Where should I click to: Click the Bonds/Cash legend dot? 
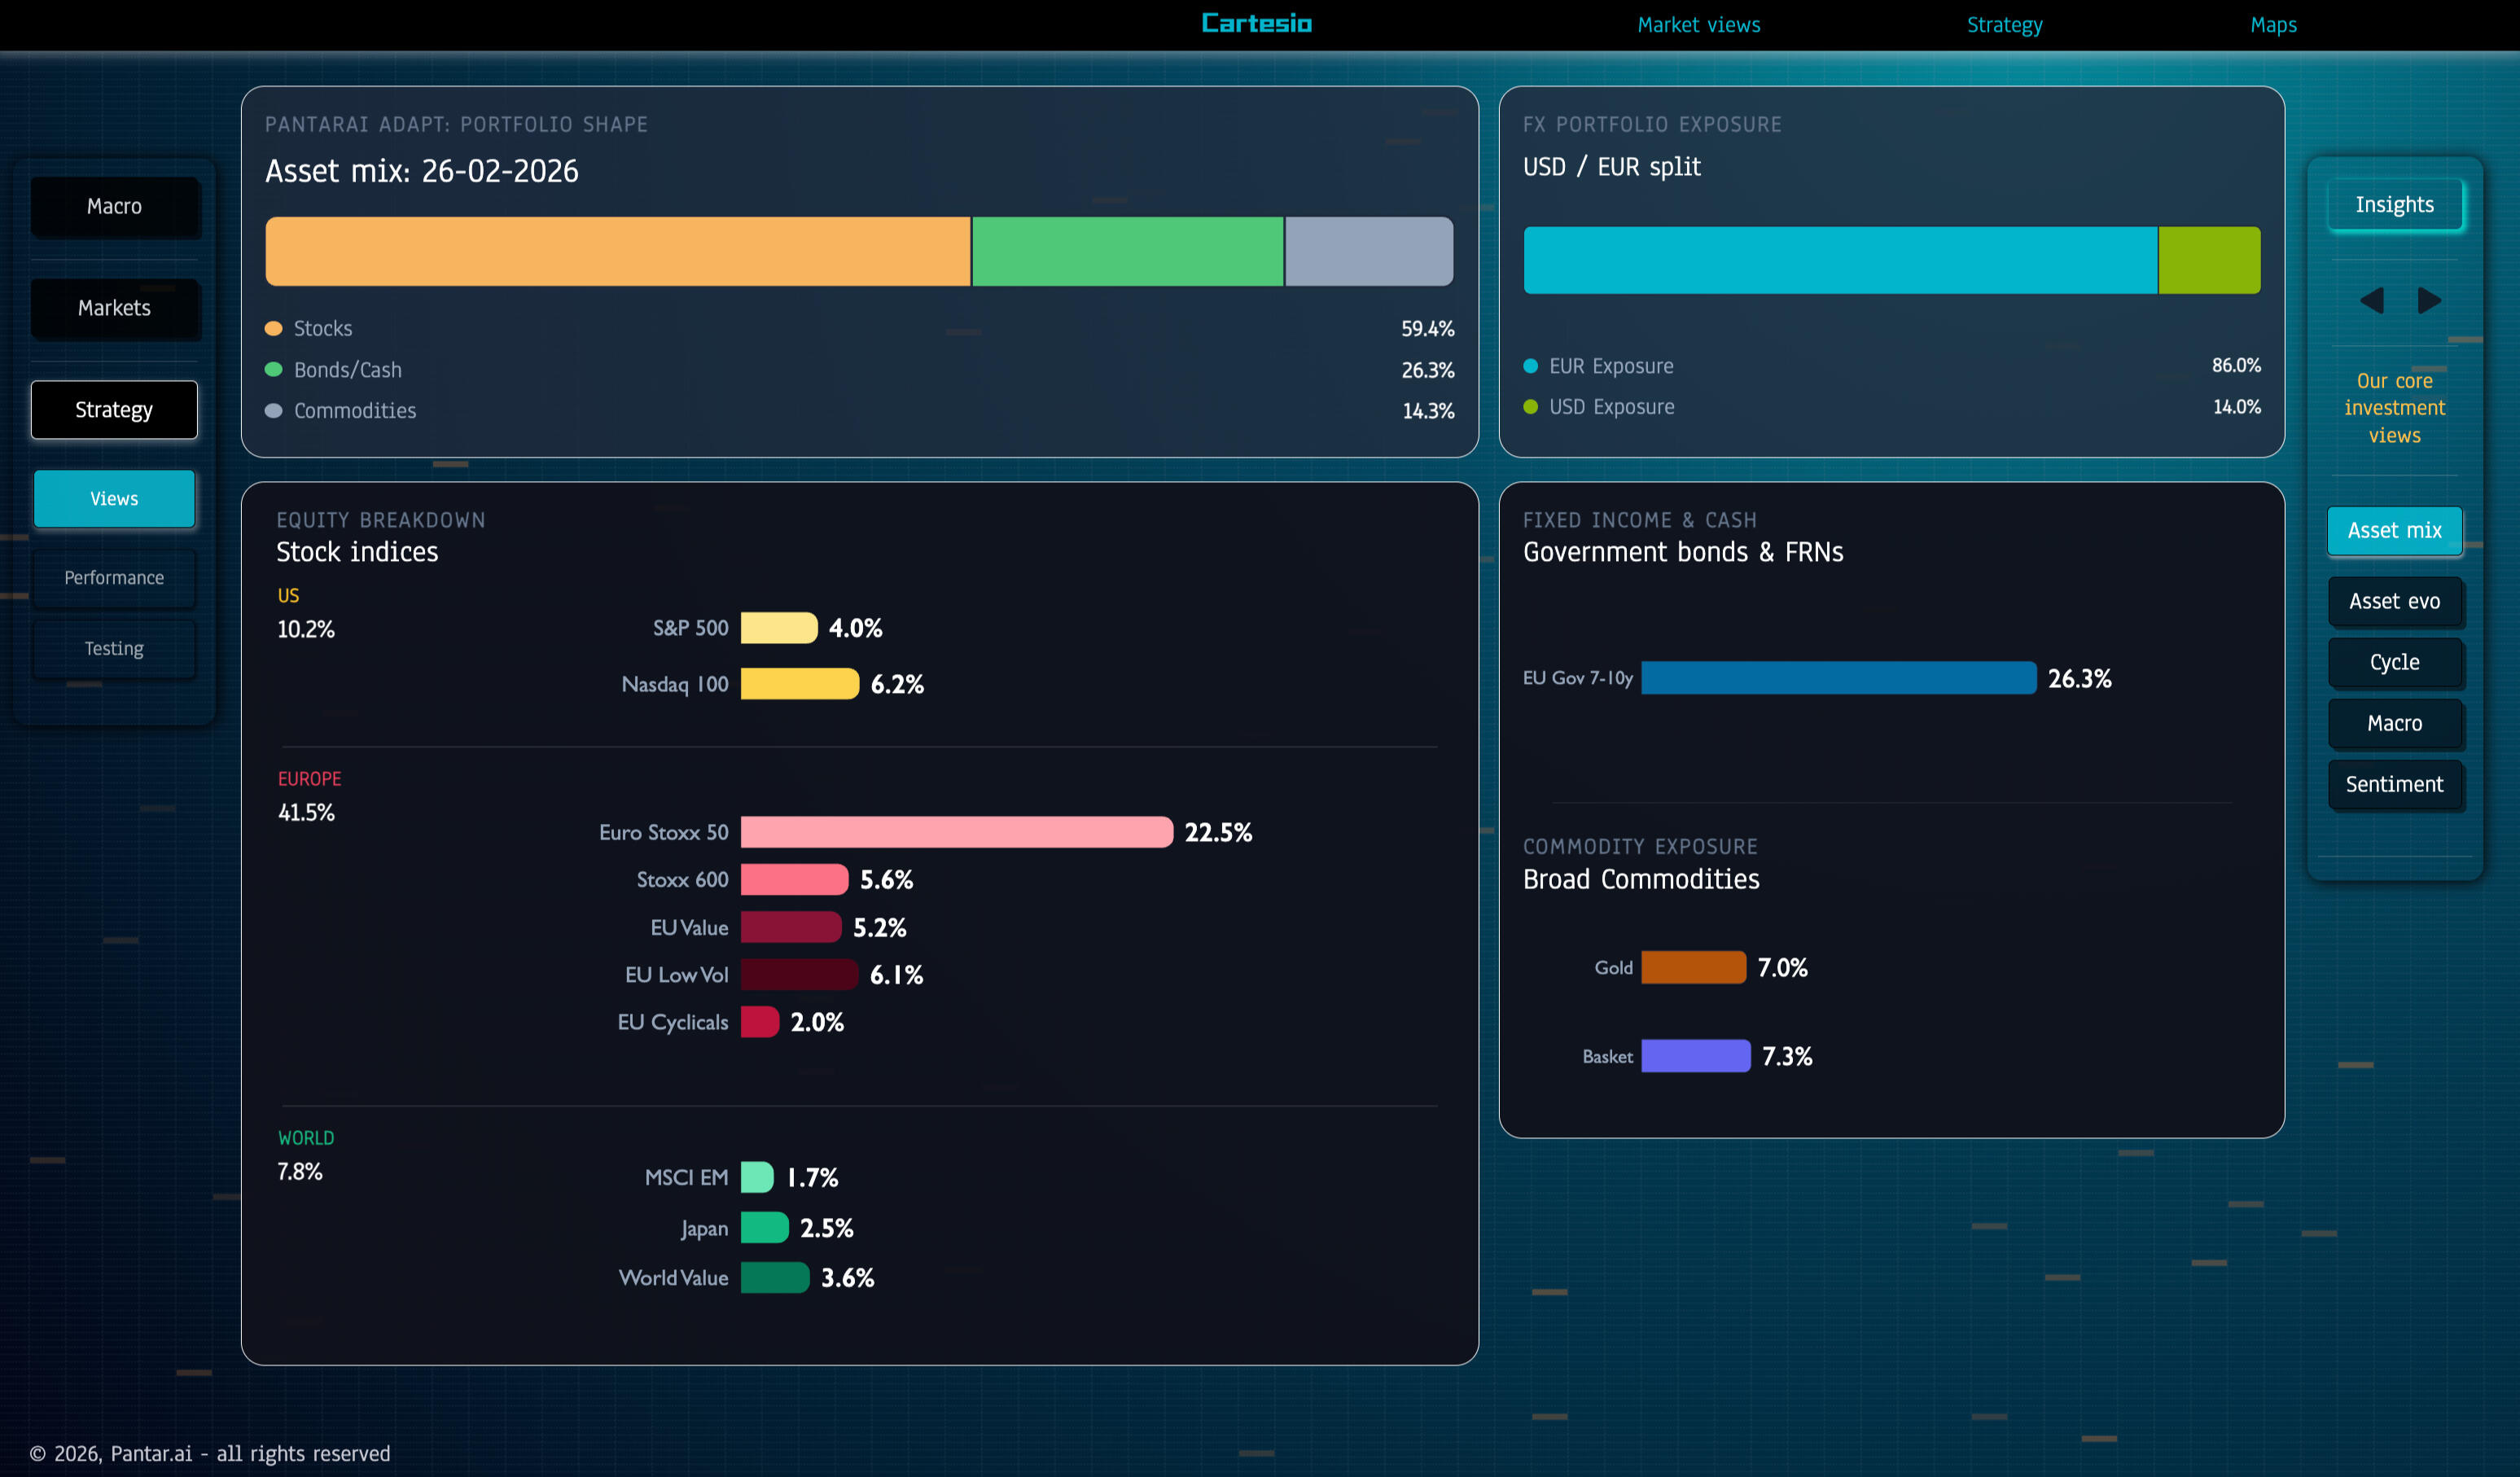[x=273, y=369]
